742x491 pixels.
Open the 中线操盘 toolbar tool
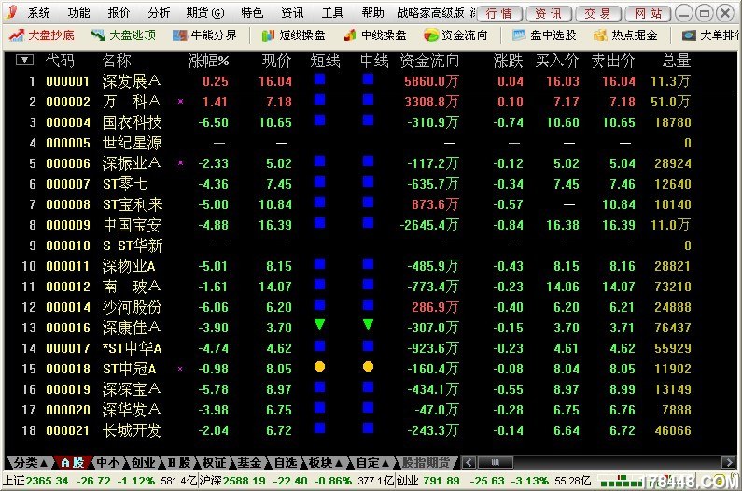pyautogui.click(x=375, y=35)
